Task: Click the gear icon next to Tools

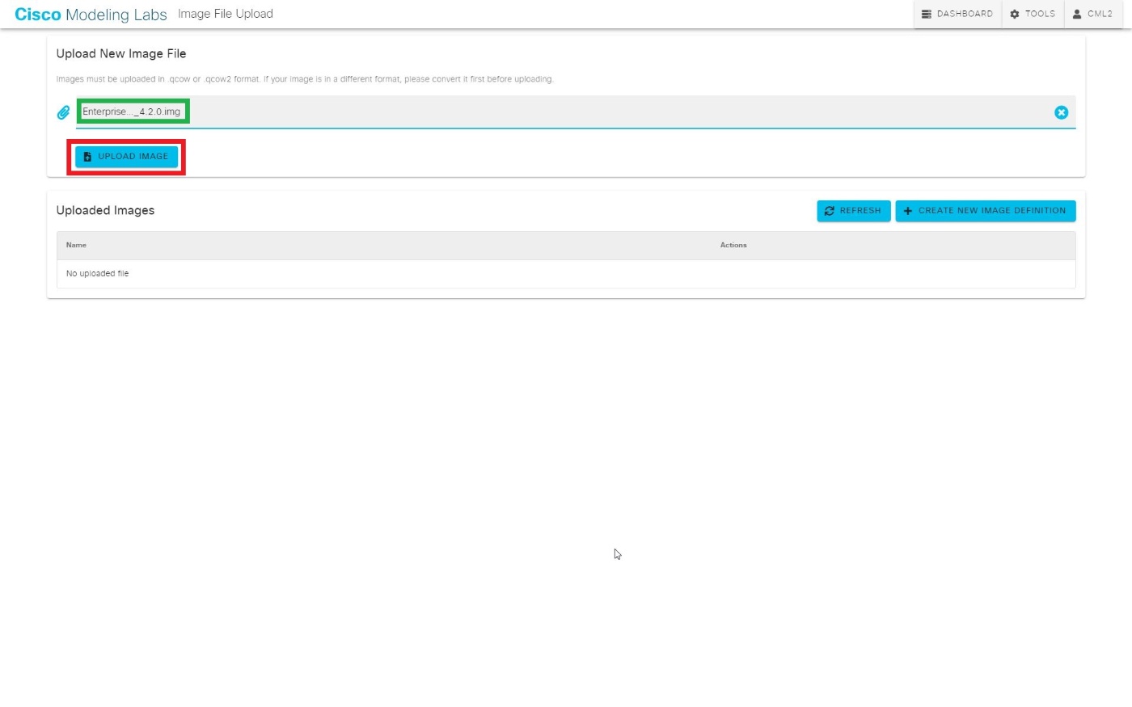Action: tap(1014, 14)
